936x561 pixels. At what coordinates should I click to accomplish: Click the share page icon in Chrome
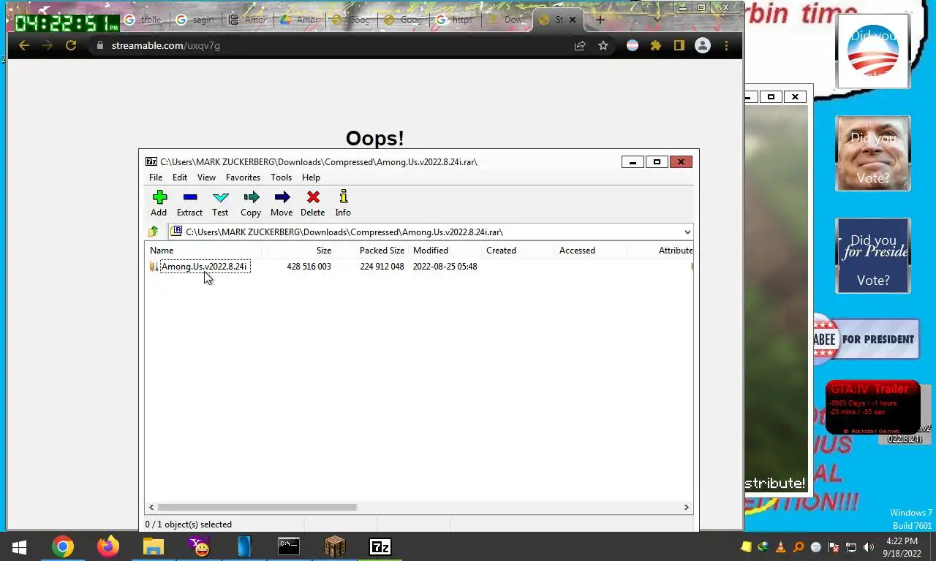[x=580, y=45]
